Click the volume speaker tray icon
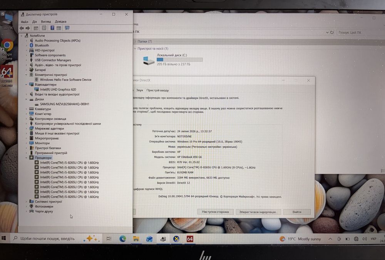The width and height of the screenshot is (385, 260). 364,239
